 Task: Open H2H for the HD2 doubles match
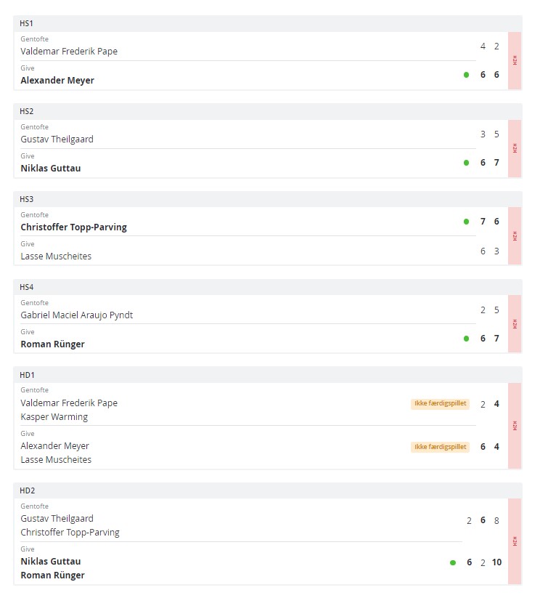(x=515, y=541)
